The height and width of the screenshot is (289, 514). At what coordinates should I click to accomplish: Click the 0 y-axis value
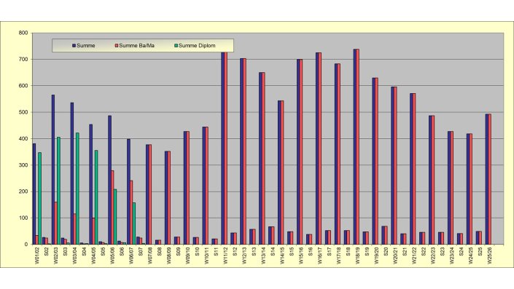(x=26, y=245)
